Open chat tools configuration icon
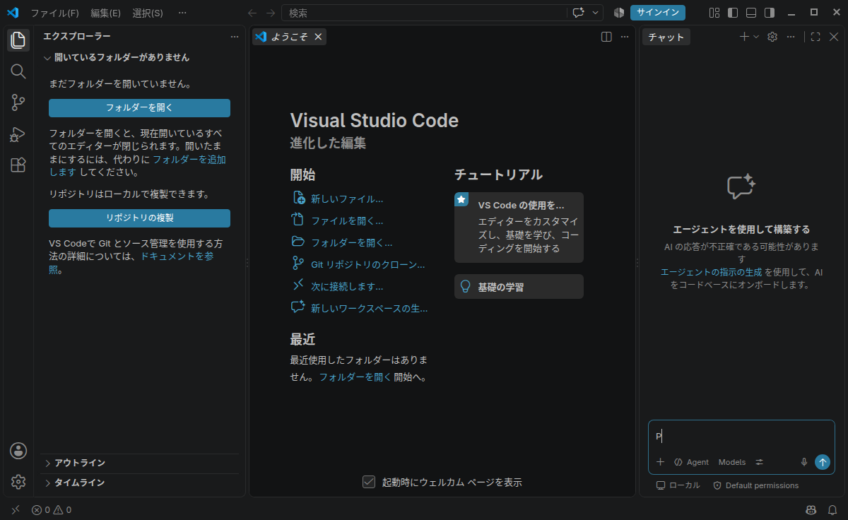The width and height of the screenshot is (848, 520). pos(760,462)
